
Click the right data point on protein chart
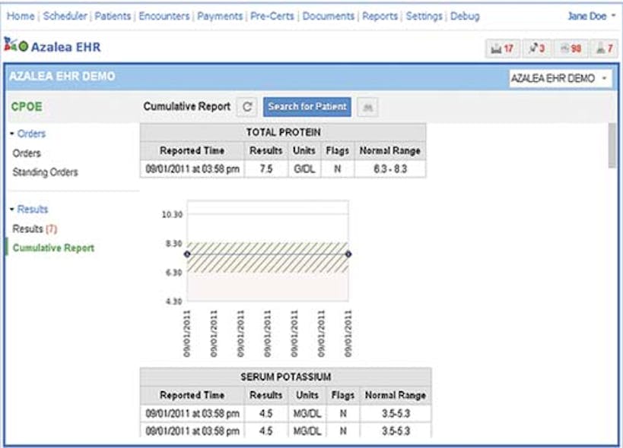(x=348, y=254)
